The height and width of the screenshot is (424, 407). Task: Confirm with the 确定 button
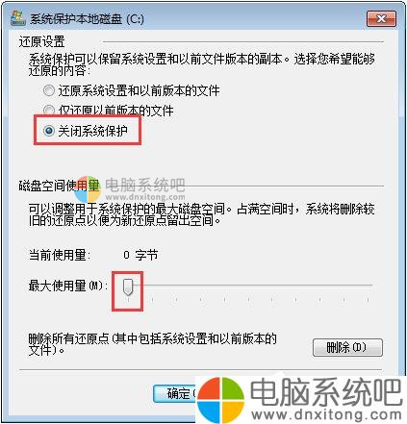point(175,393)
